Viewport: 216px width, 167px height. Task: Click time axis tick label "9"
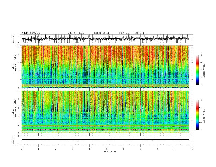pos(175,149)
